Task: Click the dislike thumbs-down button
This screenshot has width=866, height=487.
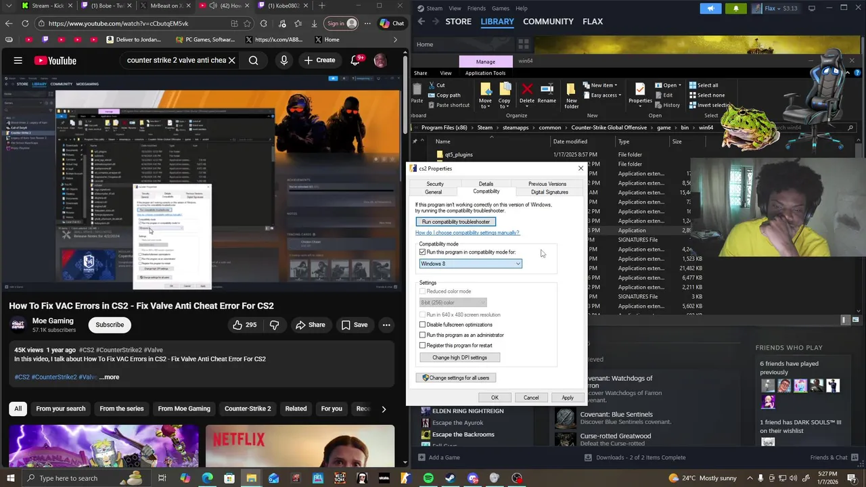Action: click(275, 325)
